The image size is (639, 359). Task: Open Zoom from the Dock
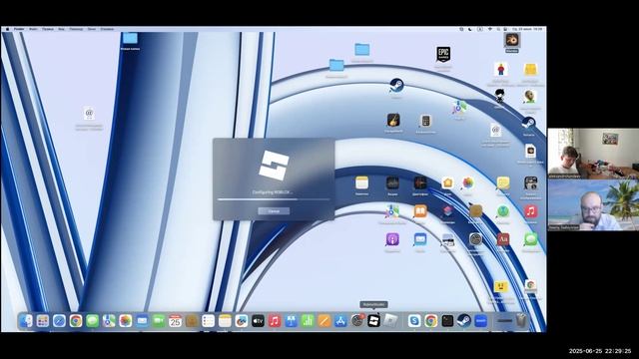[x=481, y=321]
